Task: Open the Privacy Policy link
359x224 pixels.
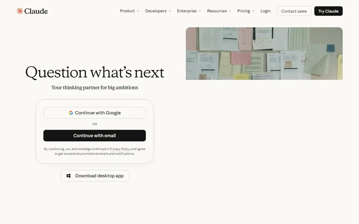Action: 120,149
